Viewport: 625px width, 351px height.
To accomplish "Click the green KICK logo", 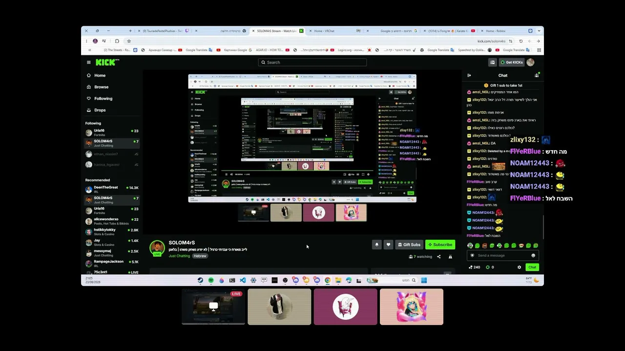I will pyautogui.click(x=106, y=62).
